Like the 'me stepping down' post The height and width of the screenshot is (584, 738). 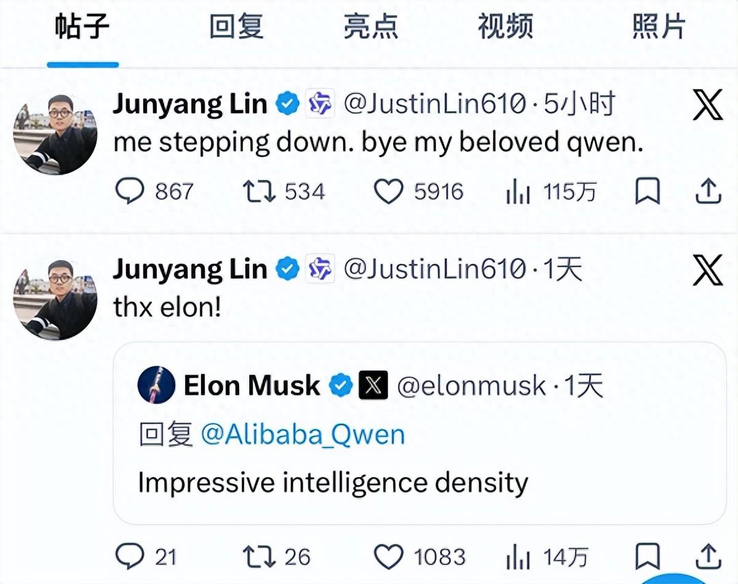[389, 192]
